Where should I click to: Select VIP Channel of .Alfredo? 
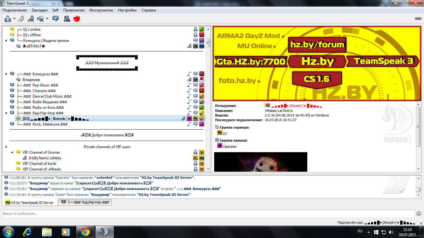[x=42, y=169]
